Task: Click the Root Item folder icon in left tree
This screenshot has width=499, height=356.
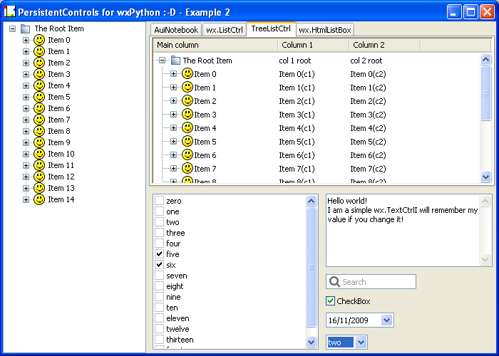Action: coord(26,28)
